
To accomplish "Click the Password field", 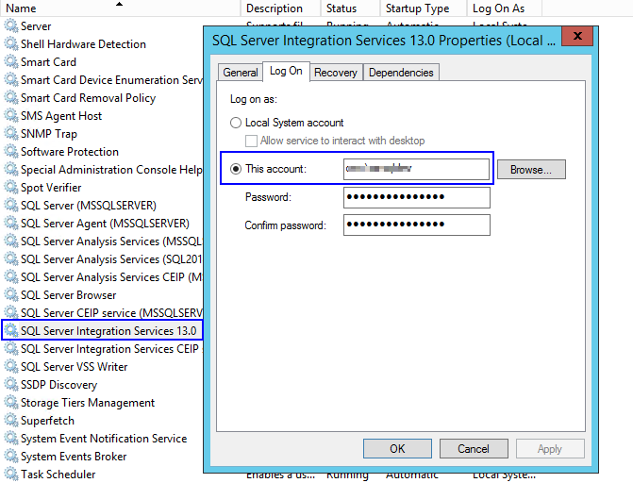I will pos(417,197).
